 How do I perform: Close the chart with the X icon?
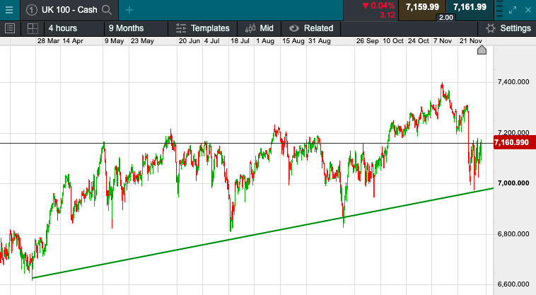pyautogui.click(x=528, y=9)
